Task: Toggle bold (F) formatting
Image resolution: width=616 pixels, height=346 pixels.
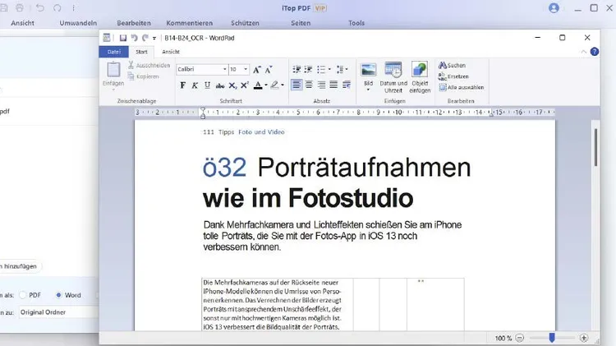Action: (182, 85)
